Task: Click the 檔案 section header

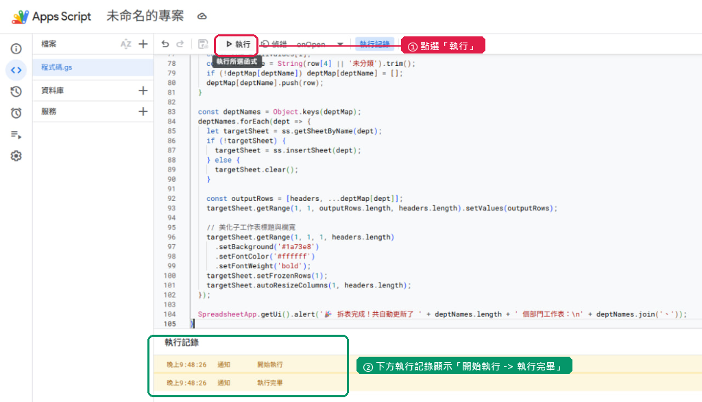Action: point(49,44)
